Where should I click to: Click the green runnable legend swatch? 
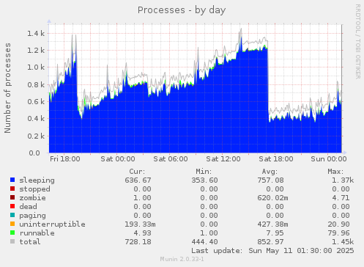[x=12, y=233]
